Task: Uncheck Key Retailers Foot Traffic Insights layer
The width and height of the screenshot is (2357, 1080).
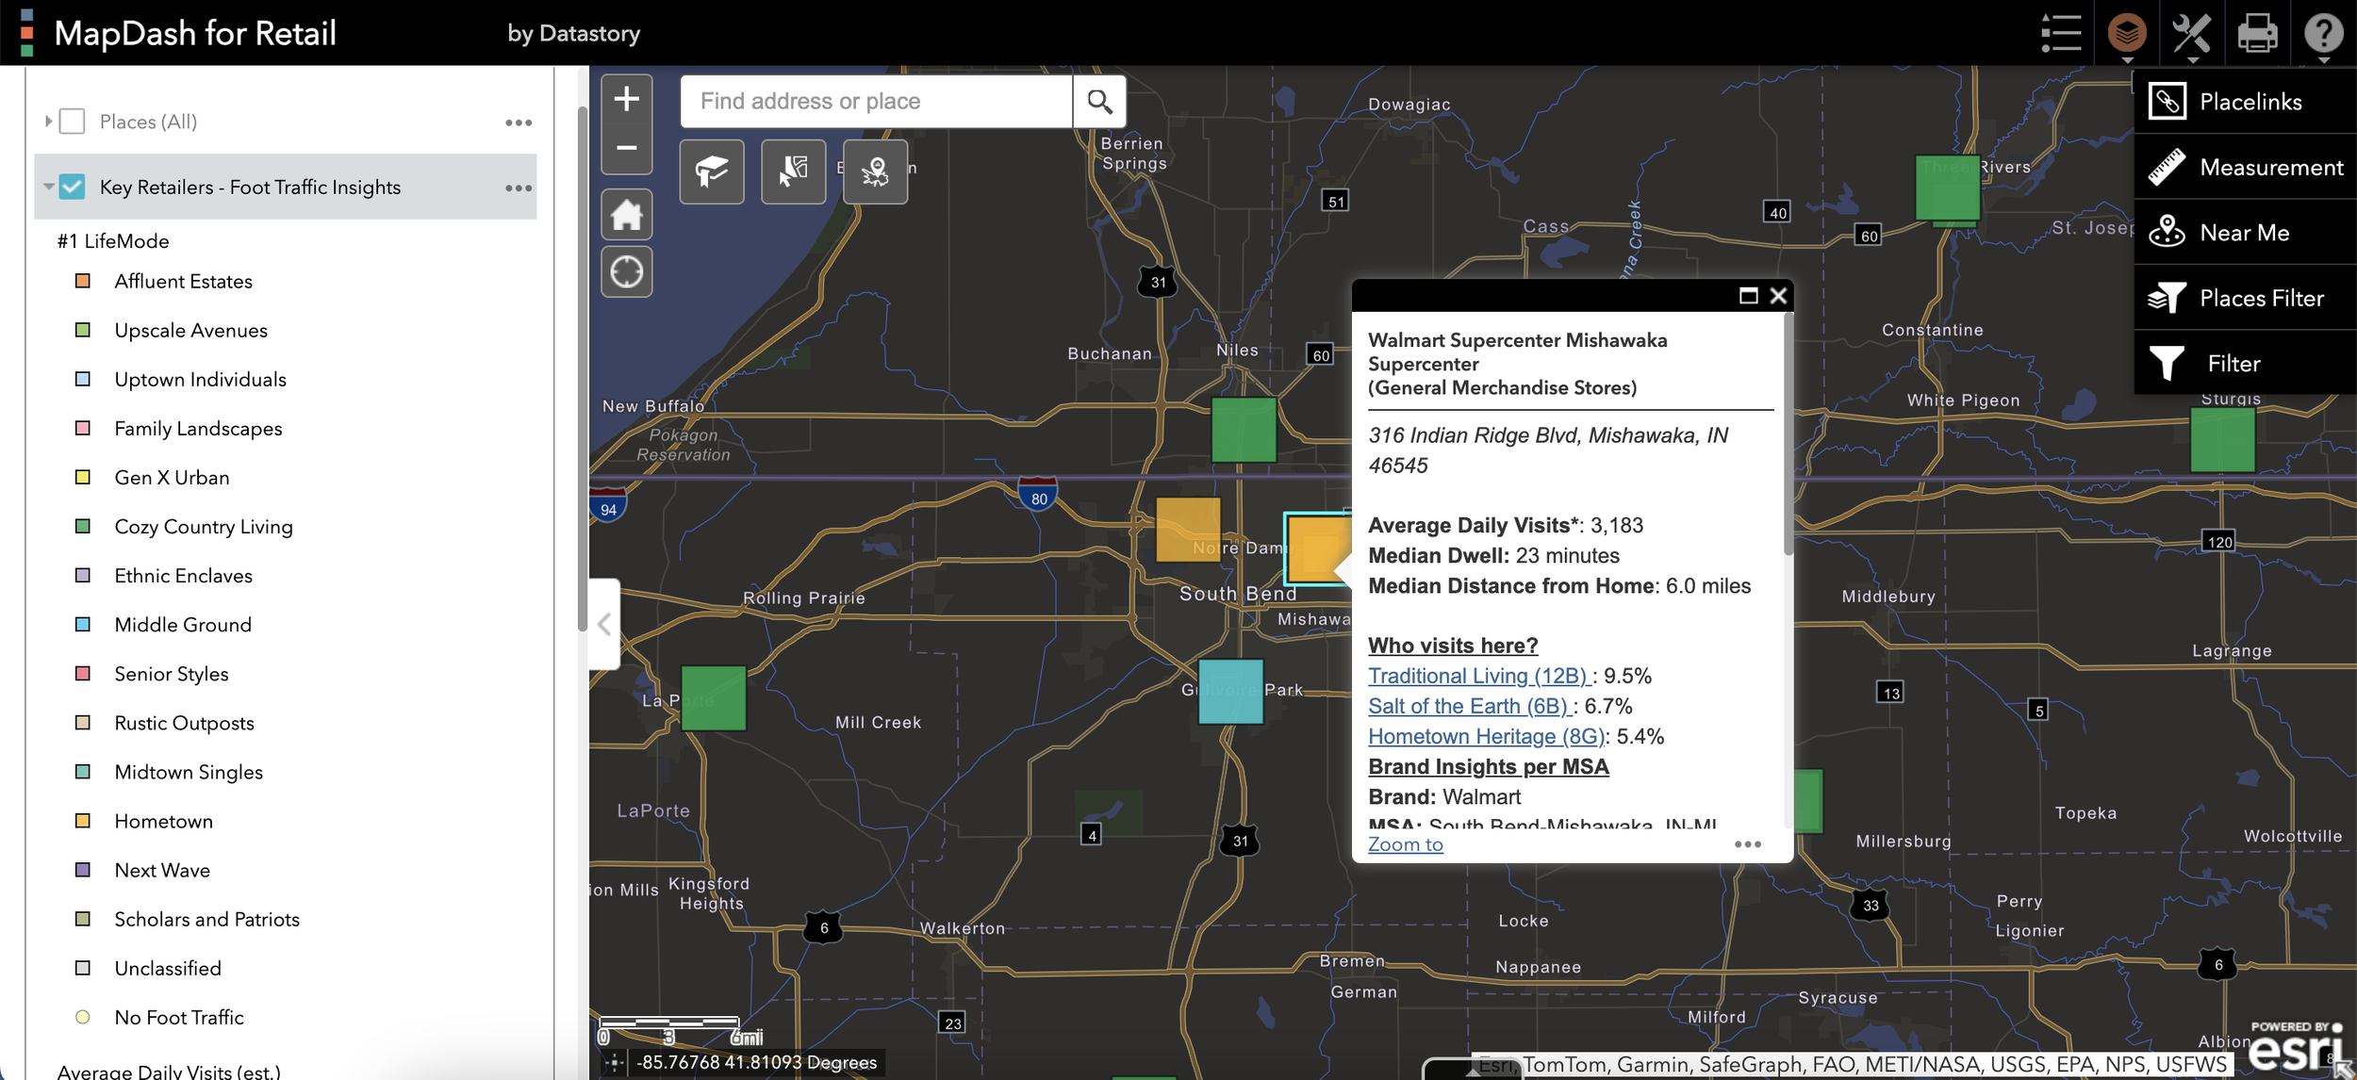Action: pos(73,187)
